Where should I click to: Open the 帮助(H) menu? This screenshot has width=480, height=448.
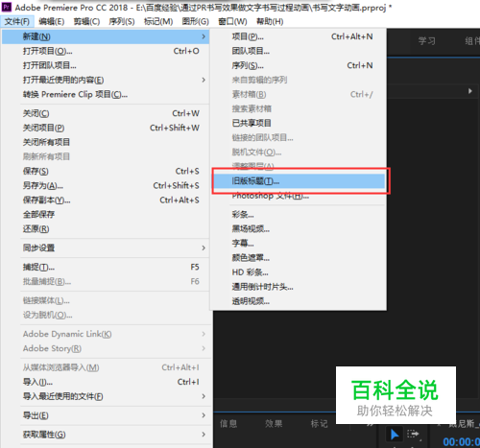click(x=270, y=22)
